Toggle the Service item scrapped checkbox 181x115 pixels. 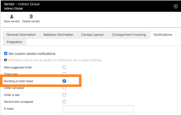(64, 102)
